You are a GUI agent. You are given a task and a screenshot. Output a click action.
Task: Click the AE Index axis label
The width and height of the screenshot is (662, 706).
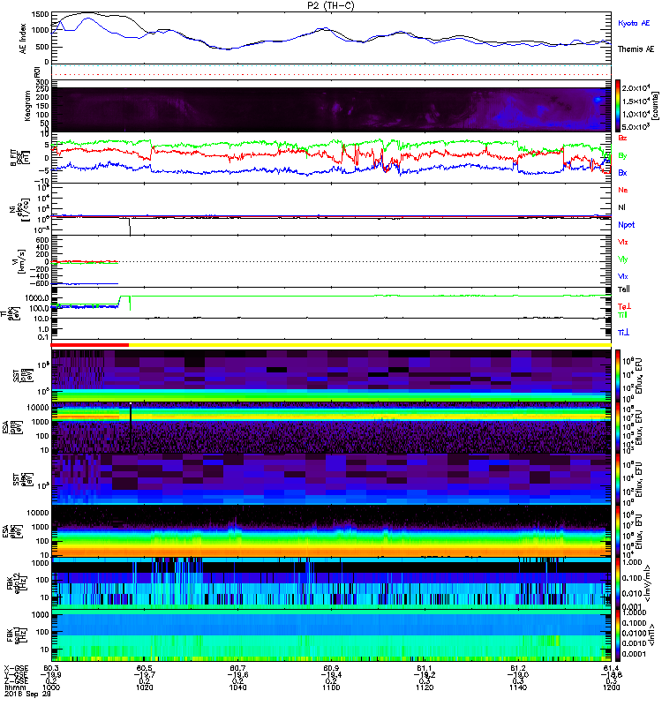(x=23, y=39)
